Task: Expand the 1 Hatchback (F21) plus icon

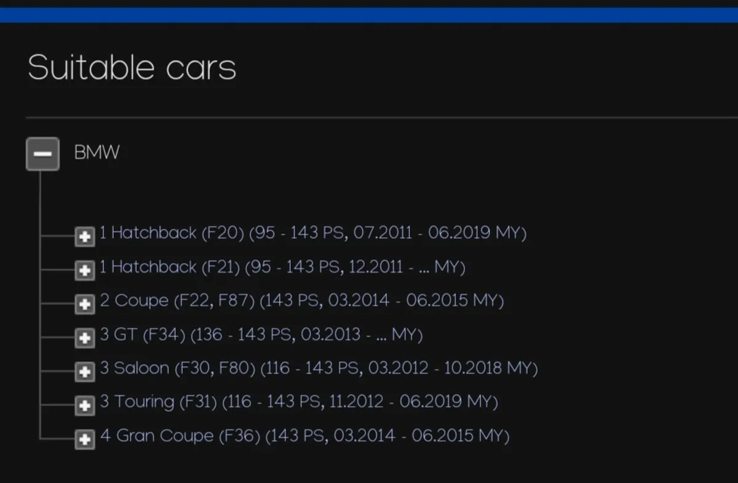Action: coord(85,269)
